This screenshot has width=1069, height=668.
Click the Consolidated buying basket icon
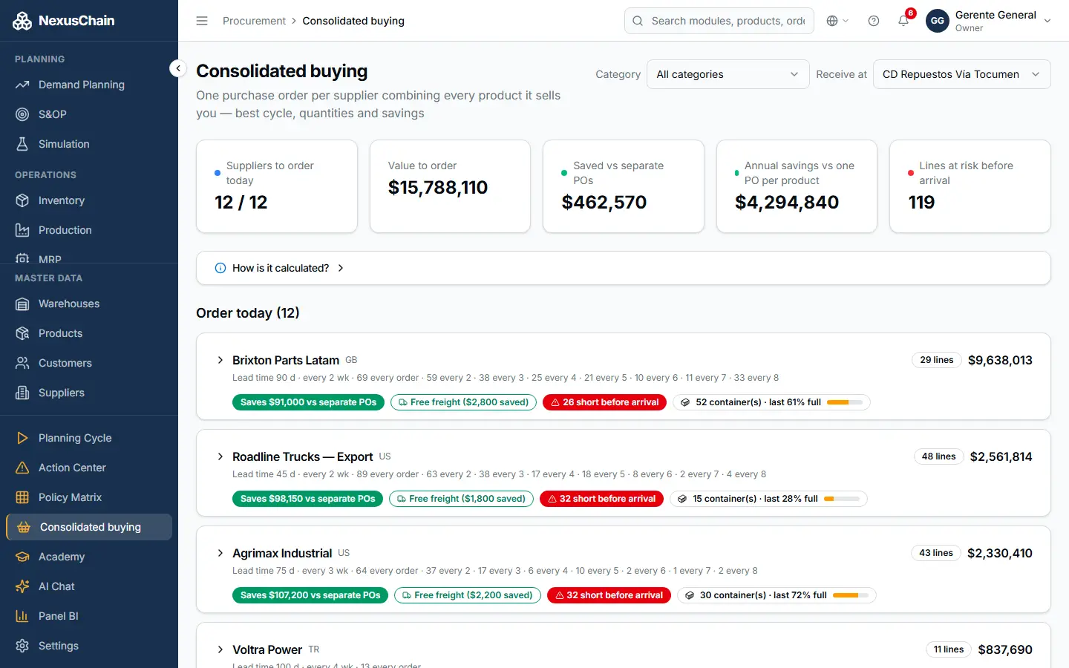24,527
